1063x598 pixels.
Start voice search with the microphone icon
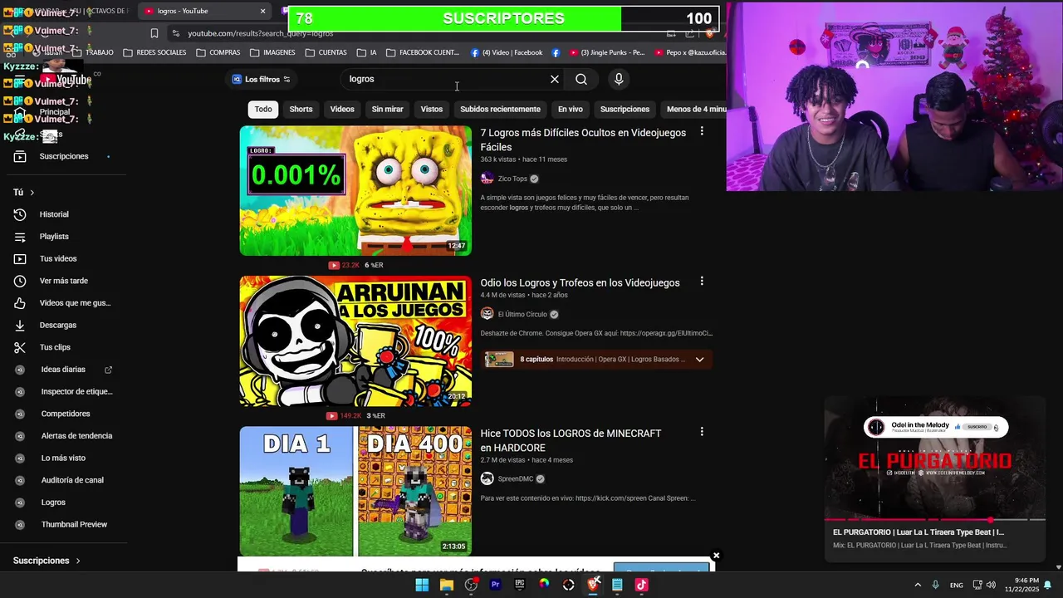click(618, 79)
